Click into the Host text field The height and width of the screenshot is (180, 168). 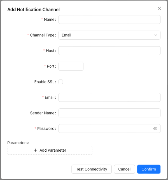(x=109, y=51)
